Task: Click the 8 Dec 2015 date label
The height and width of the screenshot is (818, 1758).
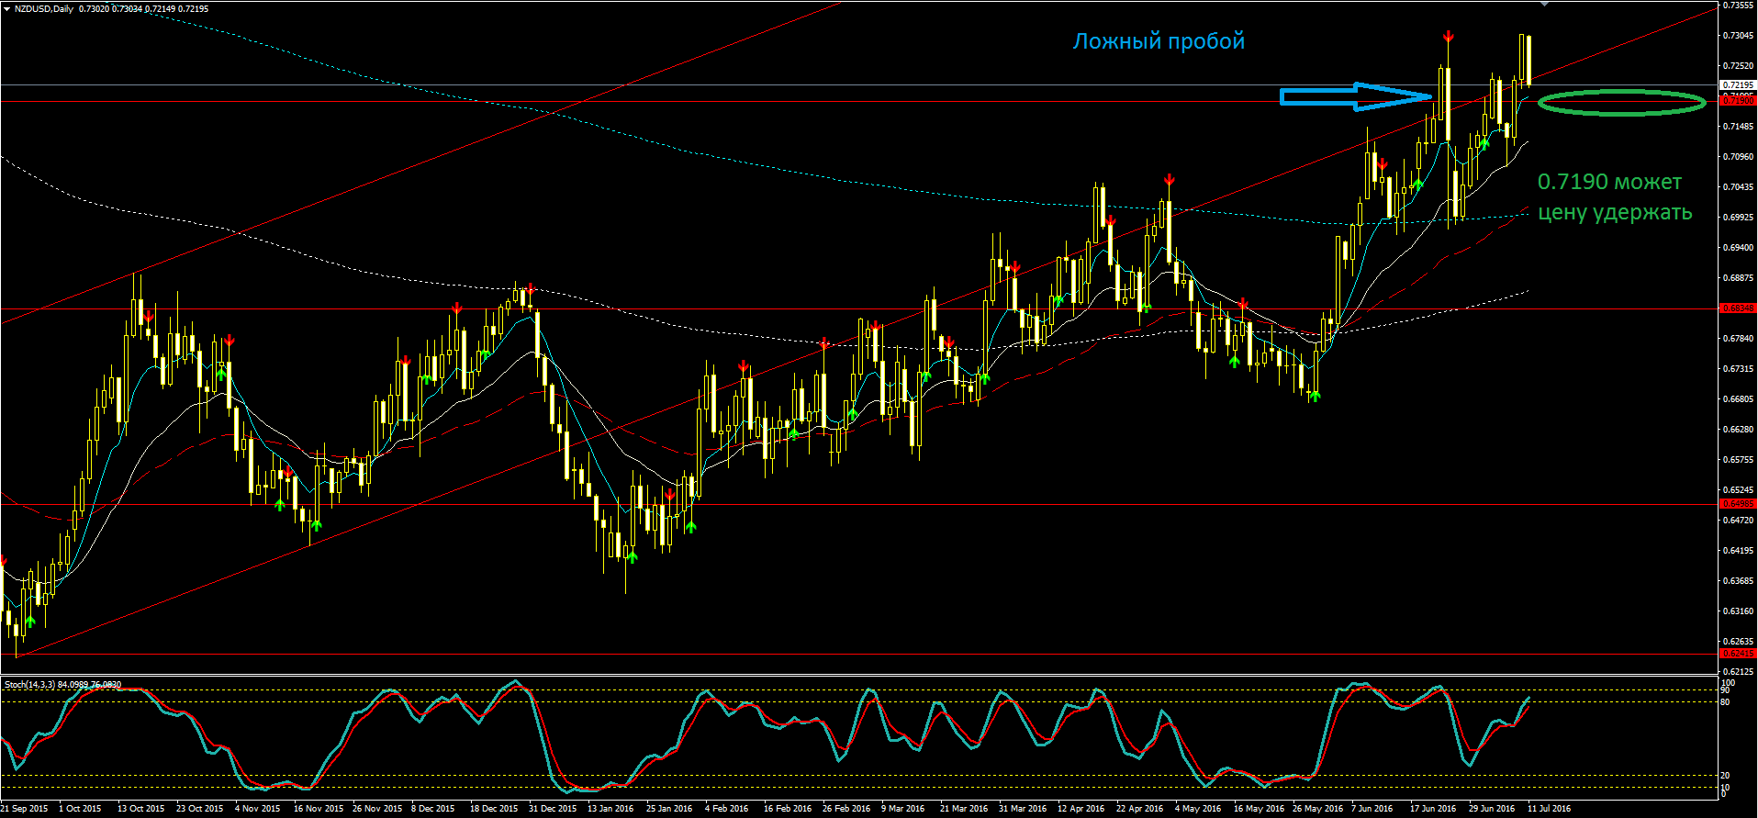Action: click(432, 809)
